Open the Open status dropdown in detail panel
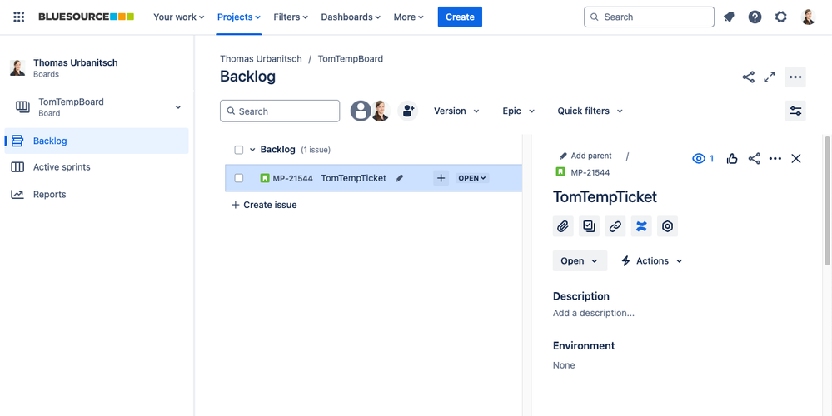 [x=580, y=260]
